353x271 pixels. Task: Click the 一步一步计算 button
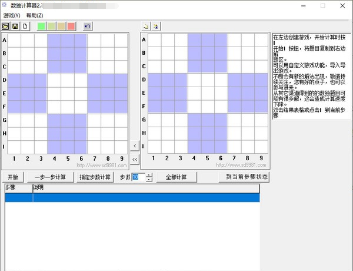50,177
